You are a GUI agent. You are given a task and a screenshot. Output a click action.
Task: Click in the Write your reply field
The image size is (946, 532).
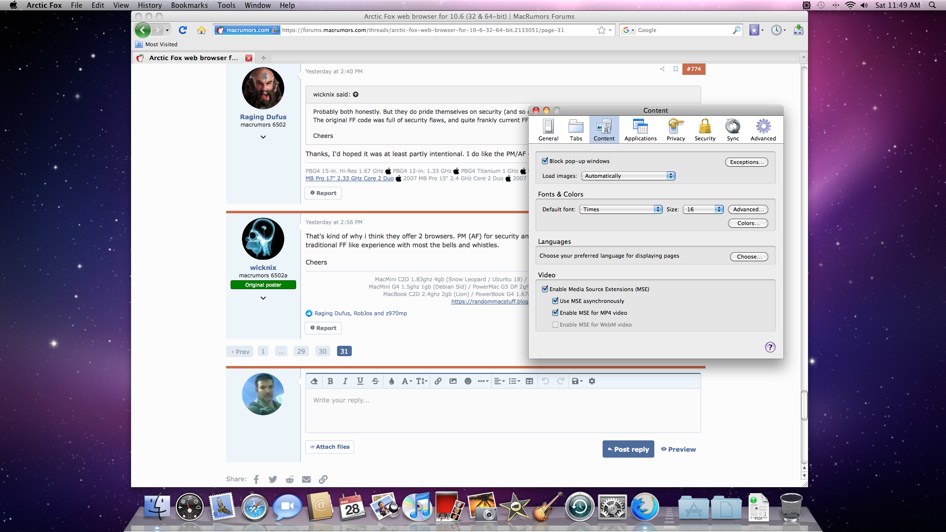coord(503,410)
